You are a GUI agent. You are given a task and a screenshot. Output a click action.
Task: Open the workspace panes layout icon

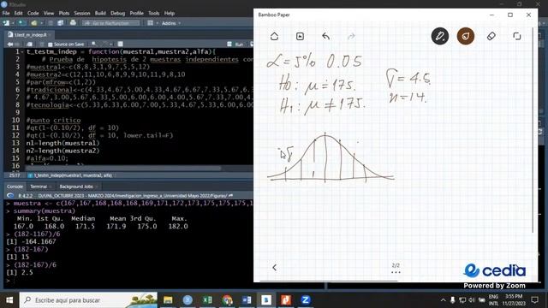tap(151, 23)
